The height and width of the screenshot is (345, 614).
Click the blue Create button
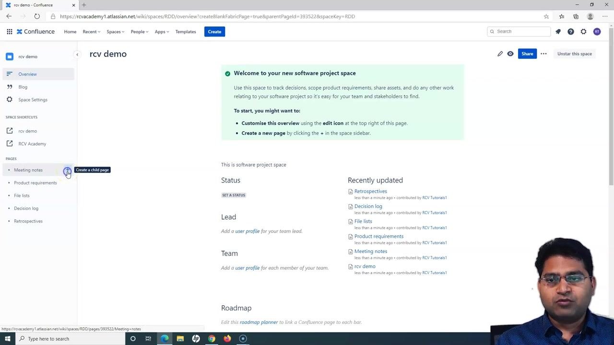[214, 32]
